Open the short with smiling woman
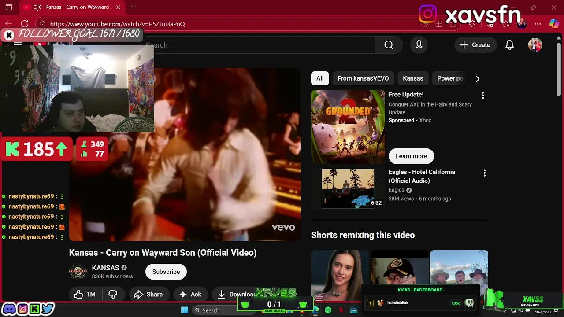The height and width of the screenshot is (317, 564). 340,276
